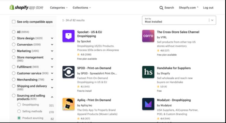
Task: Select the All category radio button
Action: 14,32
